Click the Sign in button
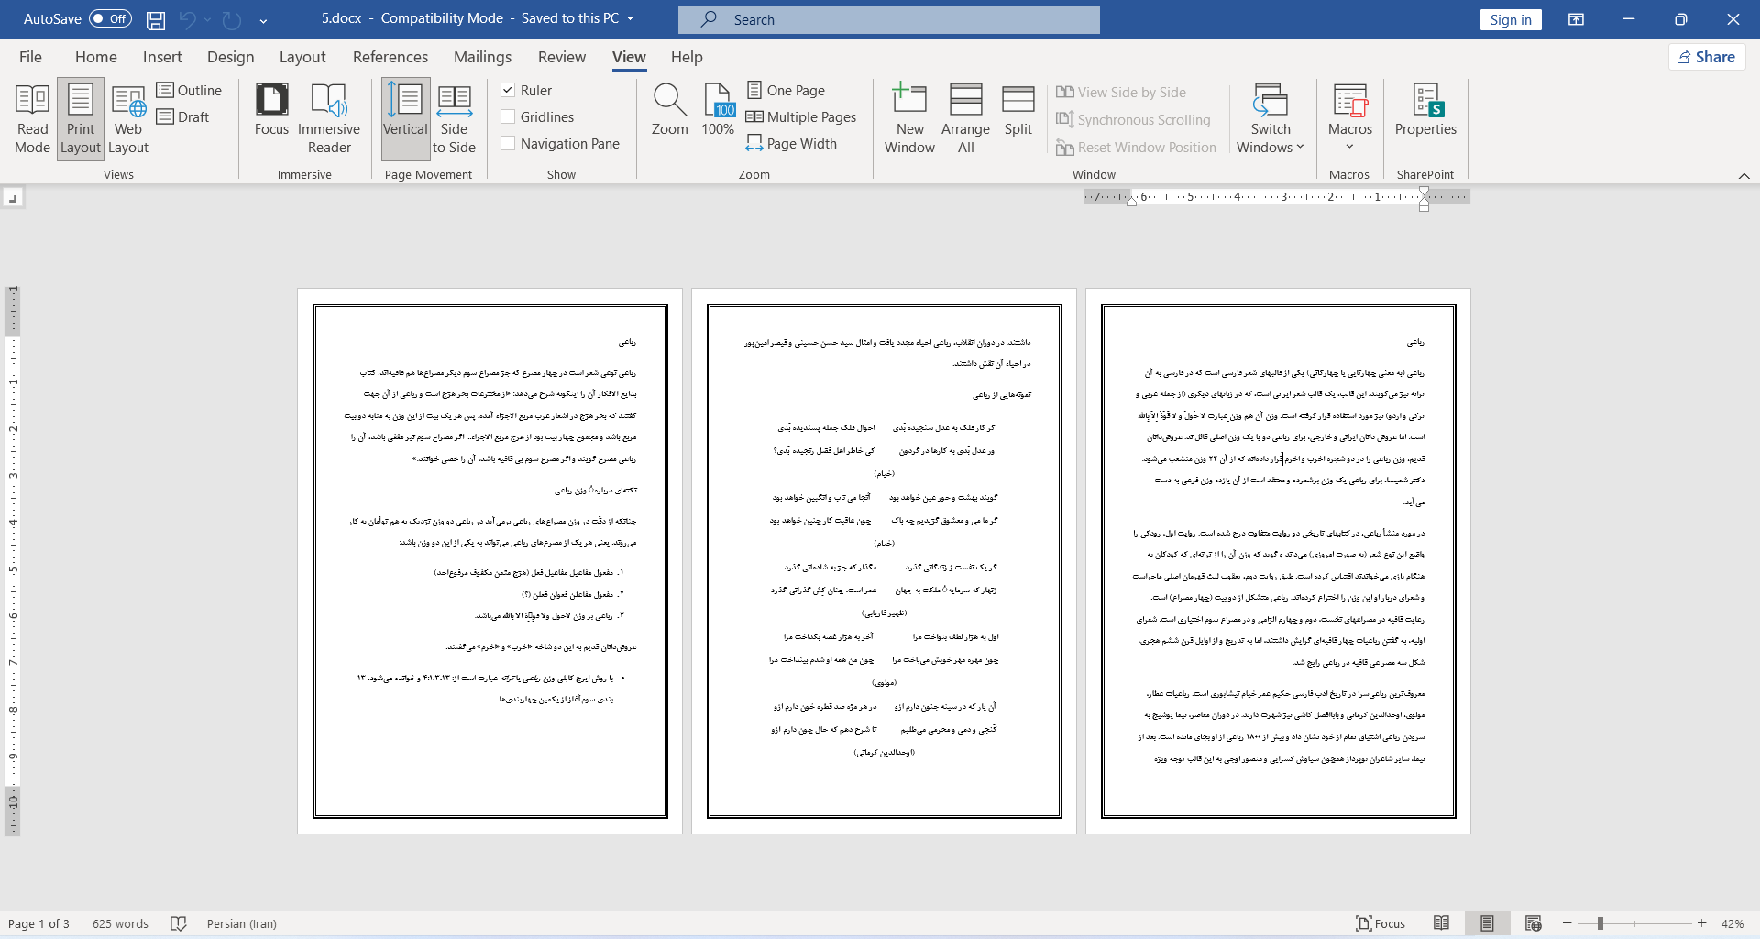1760x939 pixels. click(x=1511, y=19)
